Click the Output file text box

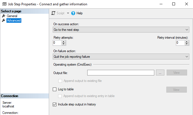(x=121, y=73)
